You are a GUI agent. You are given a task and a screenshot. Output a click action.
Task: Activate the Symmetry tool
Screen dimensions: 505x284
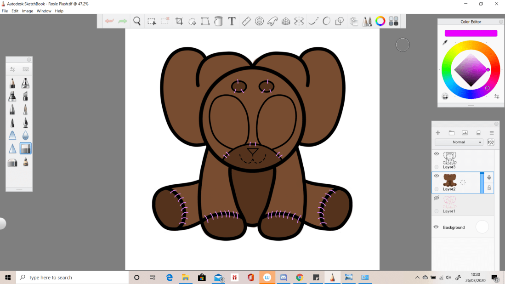click(299, 21)
